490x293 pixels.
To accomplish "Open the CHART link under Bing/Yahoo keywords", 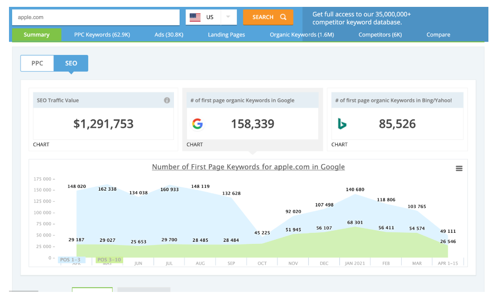I will point(339,144).
